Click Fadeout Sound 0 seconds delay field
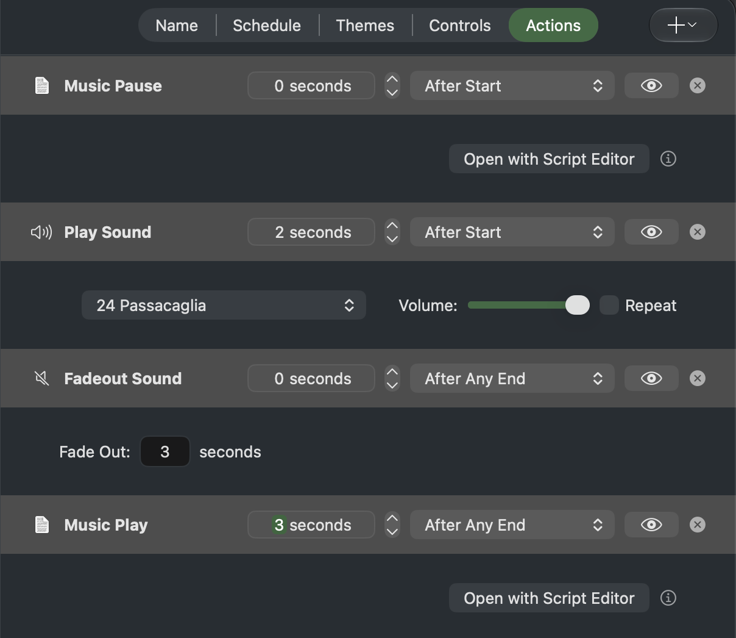This screenshot has width=736, height=638. (311, 378)
